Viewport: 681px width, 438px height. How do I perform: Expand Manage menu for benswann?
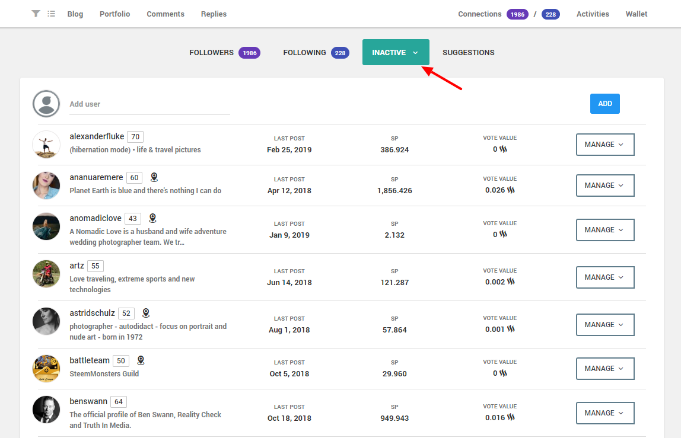[x=604, y=413]
